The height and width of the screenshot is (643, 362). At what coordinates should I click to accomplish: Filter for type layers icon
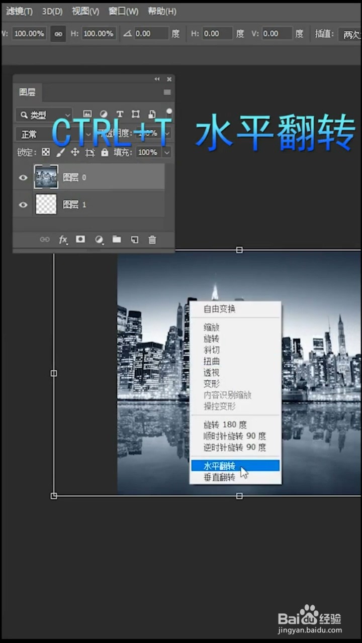click(x=120, y=115)
